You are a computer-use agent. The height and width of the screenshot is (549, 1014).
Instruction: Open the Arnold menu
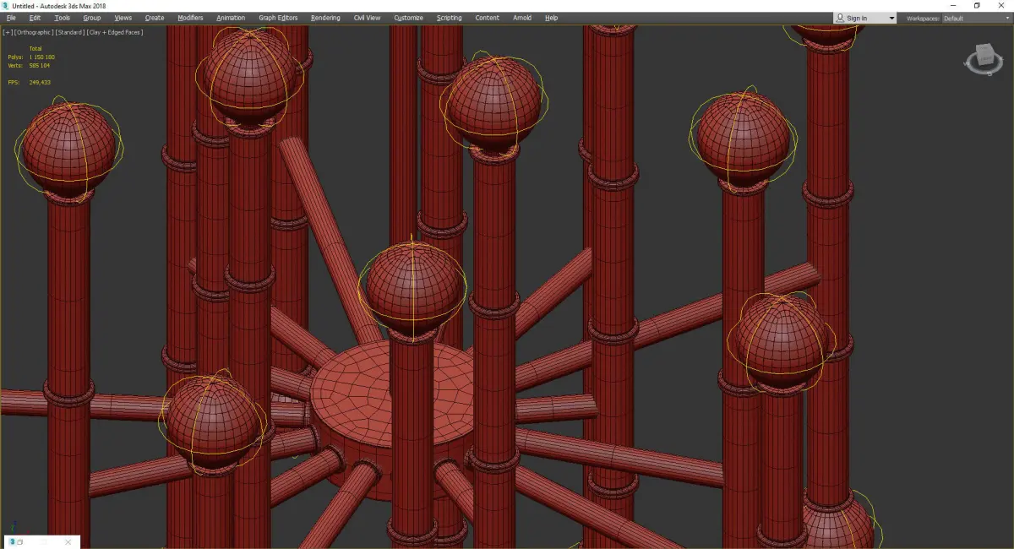(x=522, y=18)
